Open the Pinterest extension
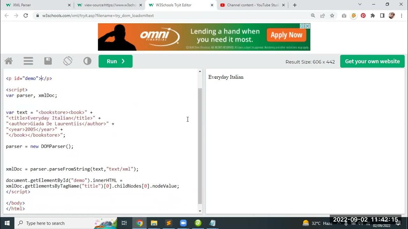 tap(363, 16)
